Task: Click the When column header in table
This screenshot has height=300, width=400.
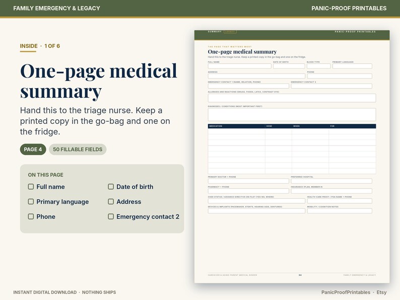Action: coord(310,126)
